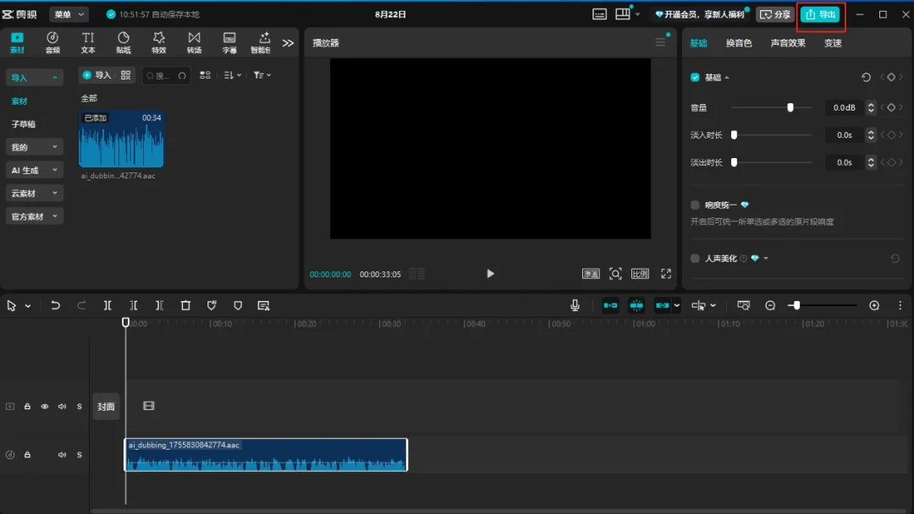Collapse the 导入 sidebar section
This screenshot has height=514, width=914.
pyautogui.click(x=35, y=78)
